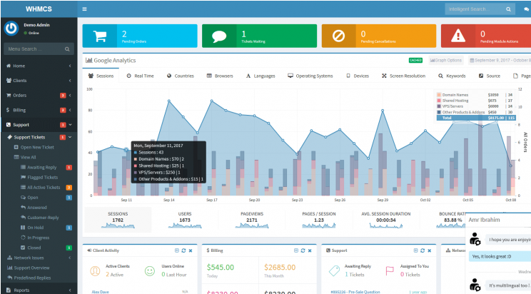Image resolution: width=531 pixels, height=294 pixels.
Task: Expand the Billing widget
Action: (x=296, y=250)
